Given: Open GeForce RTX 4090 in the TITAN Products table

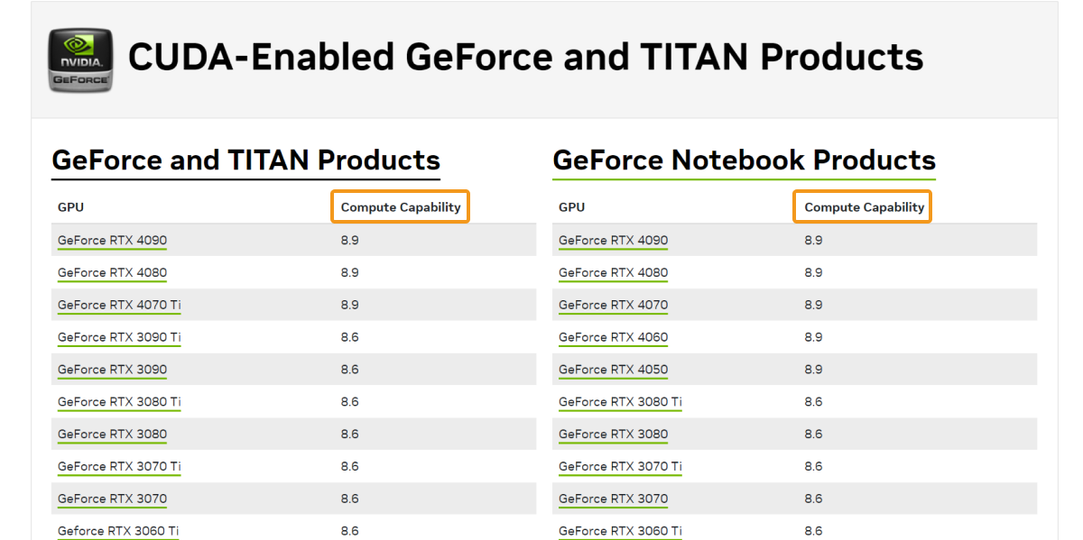Looking at the screenshot, I should (112, 241).
